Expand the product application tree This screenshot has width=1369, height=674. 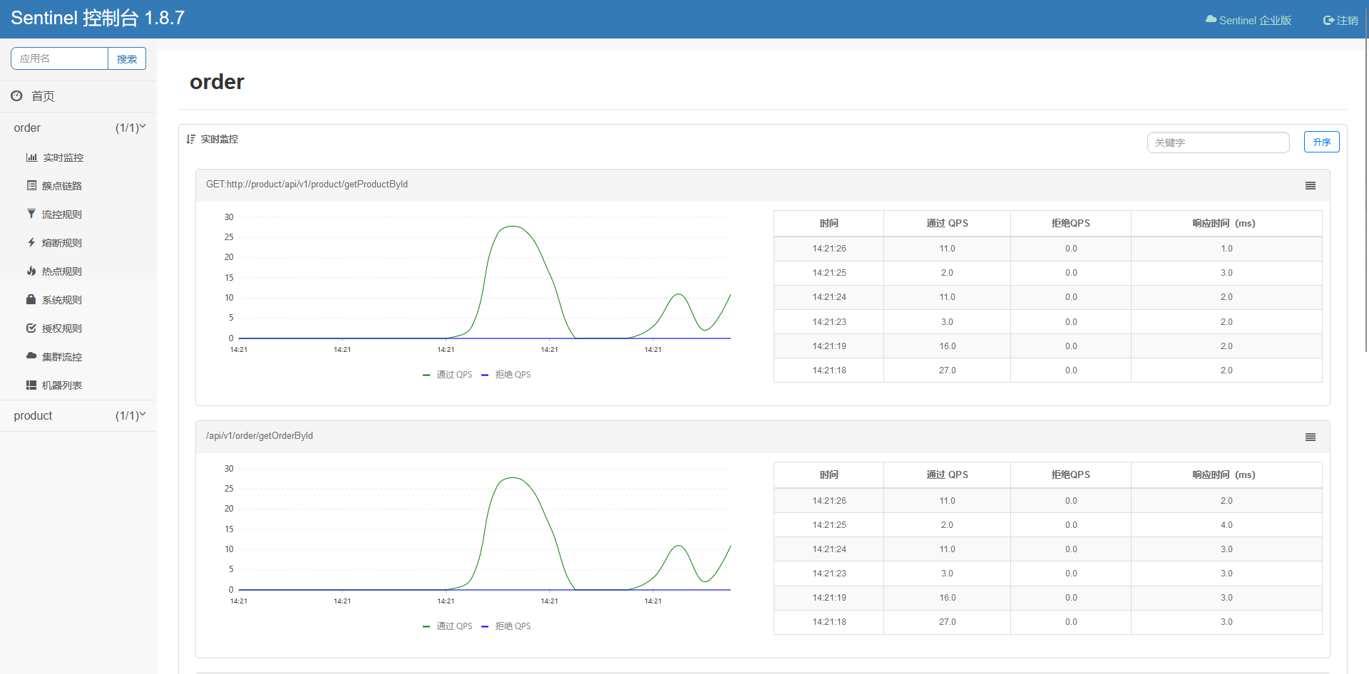[78, 416]
